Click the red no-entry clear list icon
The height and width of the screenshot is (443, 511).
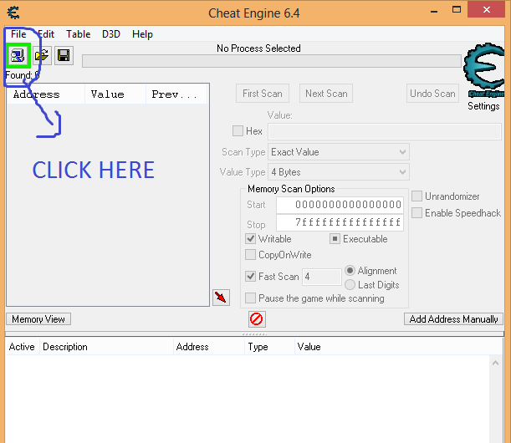[x=257, y=319]
